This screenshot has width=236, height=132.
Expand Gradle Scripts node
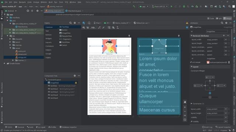(x=4, y=63)
